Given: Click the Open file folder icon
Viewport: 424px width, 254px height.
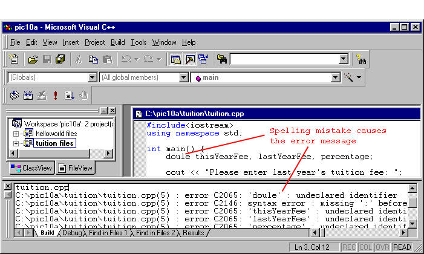Looking at the screenshot, I should click(x=33, y=59).
